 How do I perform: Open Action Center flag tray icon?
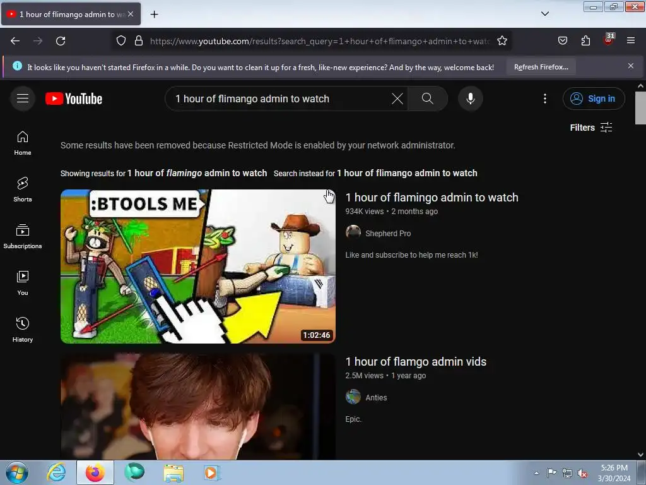click(x=551, y=473)
